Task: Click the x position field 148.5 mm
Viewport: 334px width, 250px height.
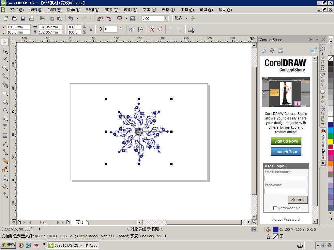Action: click(19, 27)
